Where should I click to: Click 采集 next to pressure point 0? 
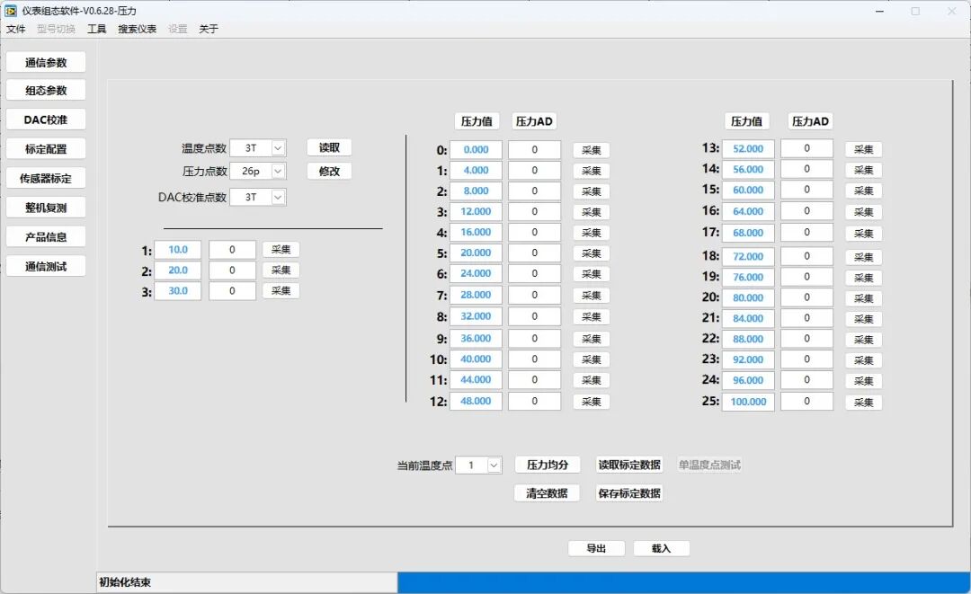point(591,149)
